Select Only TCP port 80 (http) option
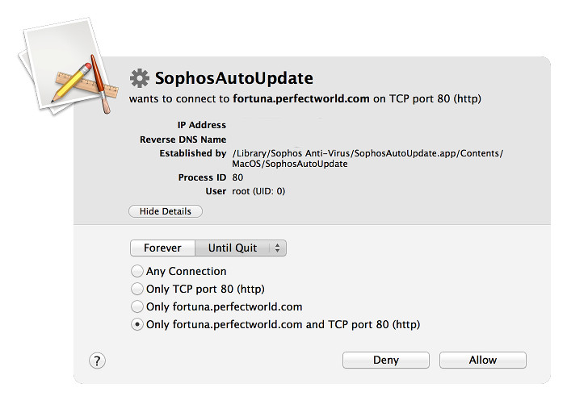The width and height of the screenshot is (567, 400). tap(137, 289)
